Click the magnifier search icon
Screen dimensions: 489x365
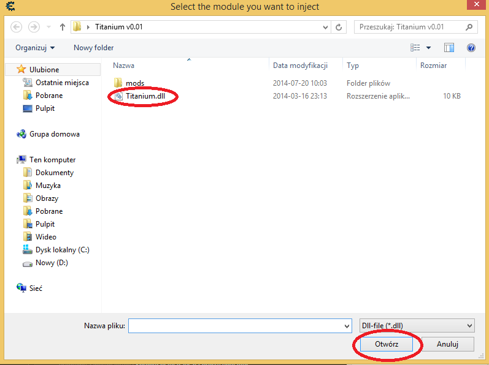(x=469, y=27)
